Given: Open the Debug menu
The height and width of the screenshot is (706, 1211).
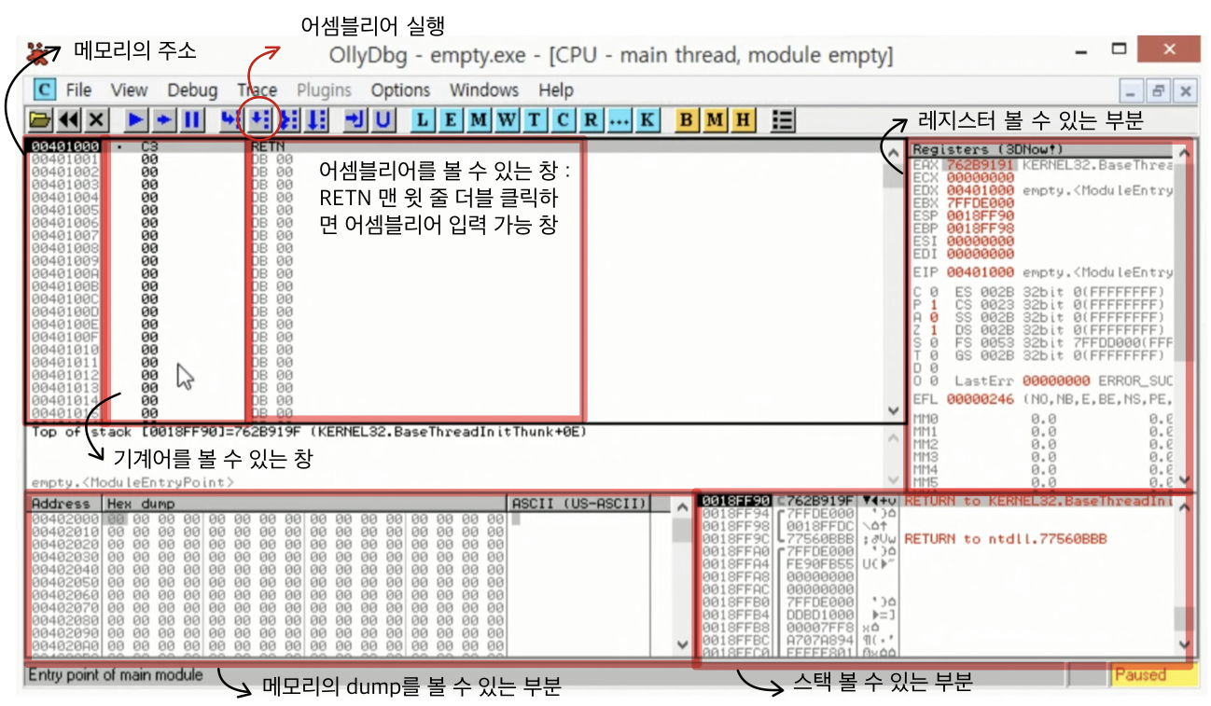Looking at the screenshot, I should (192, 90).
